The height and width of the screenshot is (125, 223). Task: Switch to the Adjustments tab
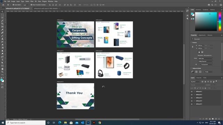pos(202,35)
